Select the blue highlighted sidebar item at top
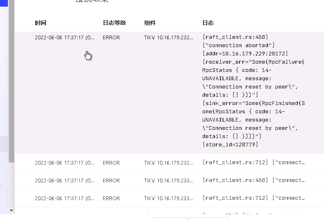This screenshot has width=324, height=220. pos(4,3)
